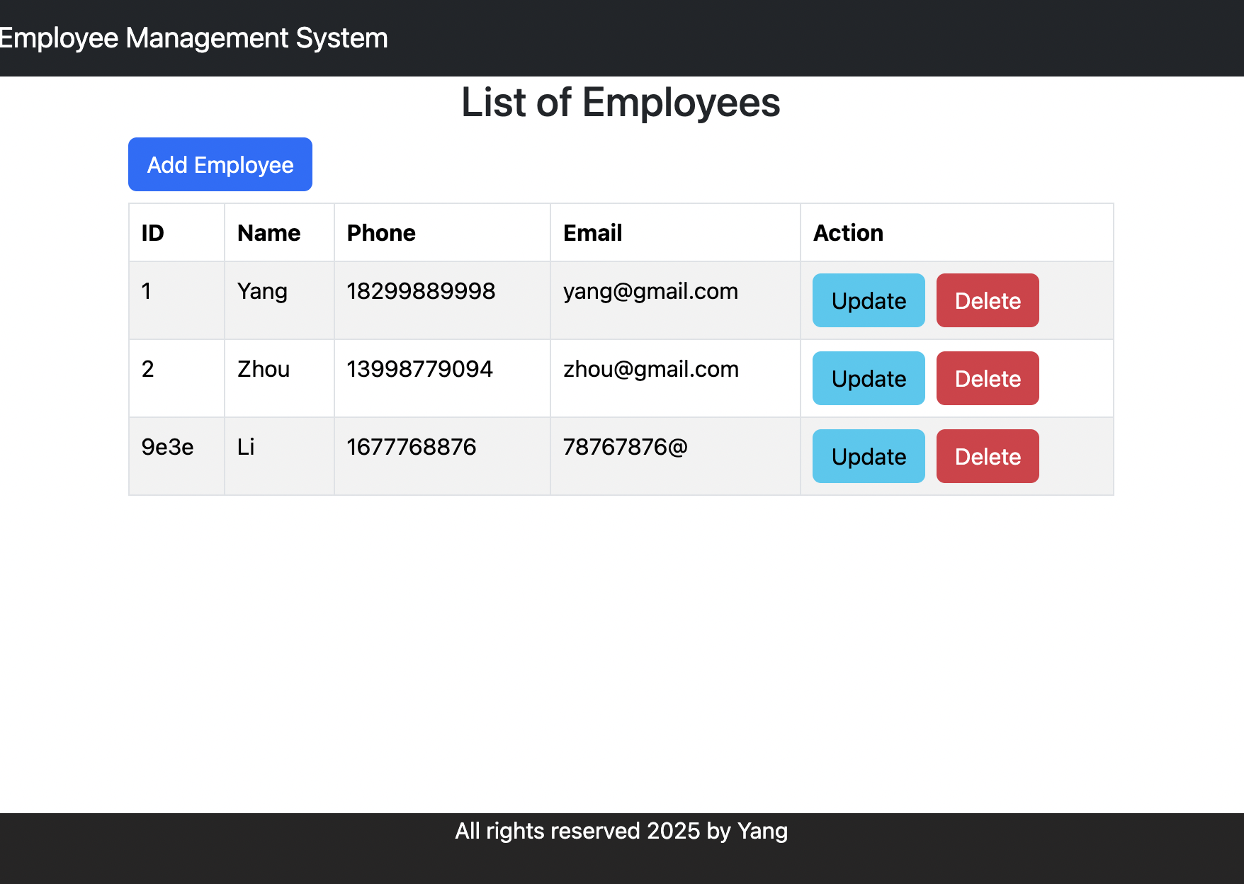Delete the Zhou employee row
Screen dimensions: 1244x884
pyautogui.click(x=987, y=378)
